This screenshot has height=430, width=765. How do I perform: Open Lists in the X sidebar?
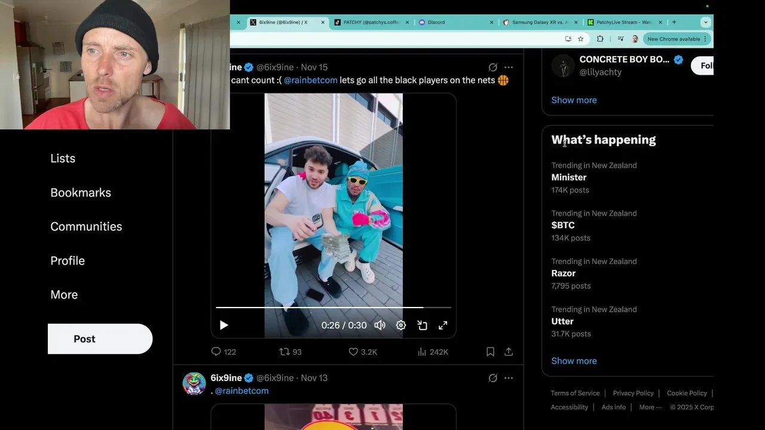point(63,158)
